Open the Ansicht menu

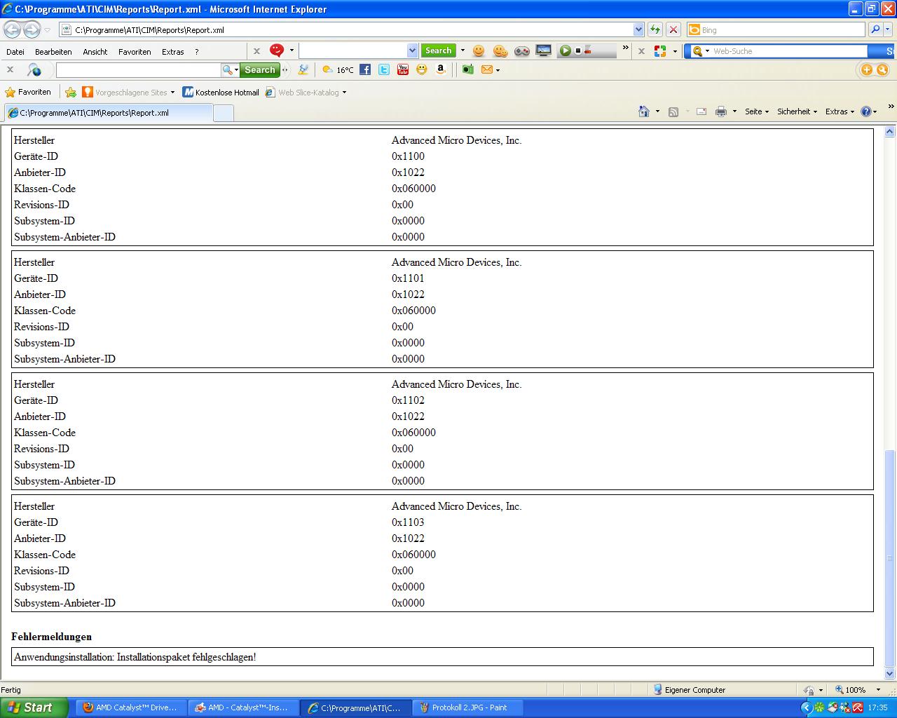pyautogui.click(x=95, y=52)
